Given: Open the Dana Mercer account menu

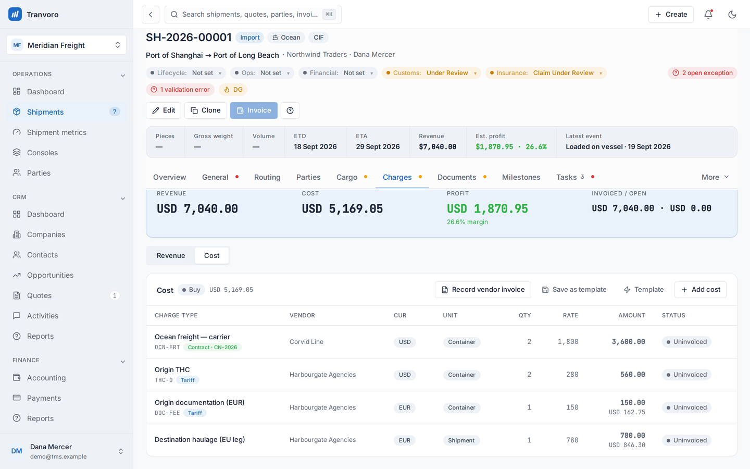Looking at the screenshot, I should point(67,451).
